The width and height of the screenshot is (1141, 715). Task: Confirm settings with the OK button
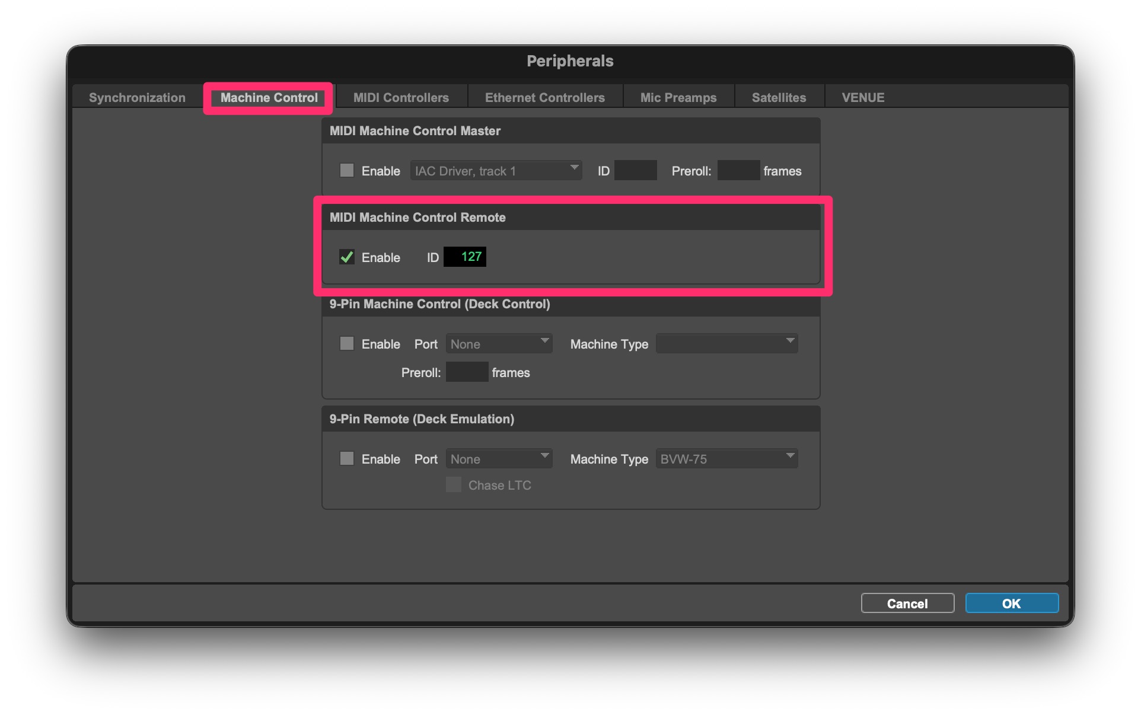pos(1011,604)
